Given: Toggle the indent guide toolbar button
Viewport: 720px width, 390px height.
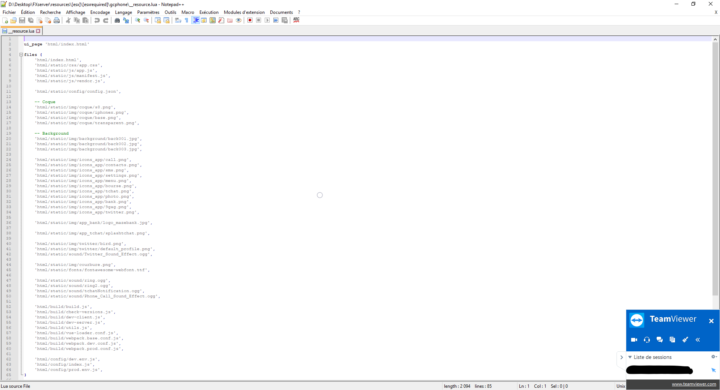Looking at the screenshot, I should tap(195, 20).
